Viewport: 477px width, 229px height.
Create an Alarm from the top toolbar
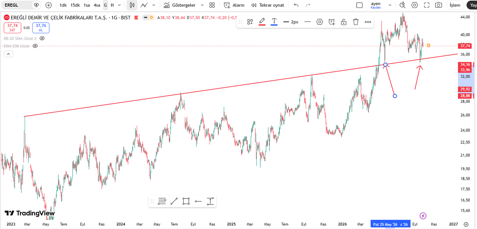pos(234,5)
